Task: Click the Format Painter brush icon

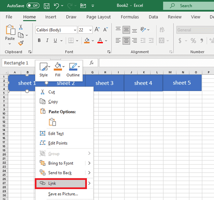Action: [21, 43]
